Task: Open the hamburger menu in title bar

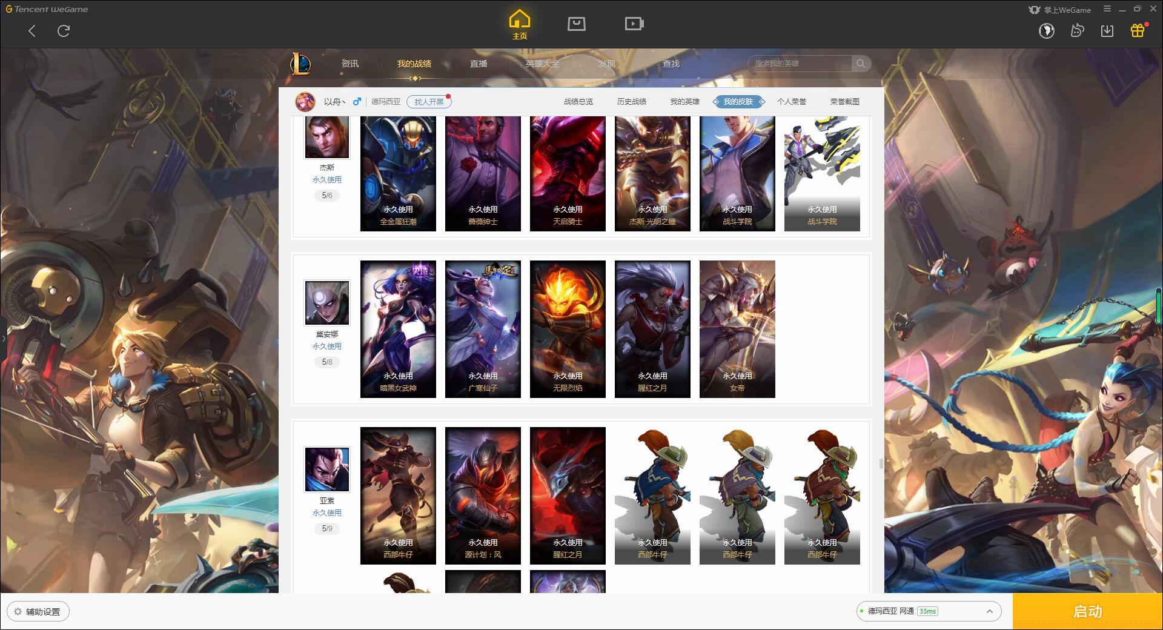Action: click(1107, 9)
